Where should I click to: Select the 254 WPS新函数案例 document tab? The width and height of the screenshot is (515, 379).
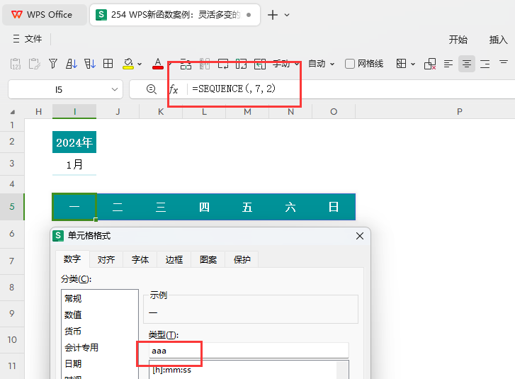tap(175, 15)
